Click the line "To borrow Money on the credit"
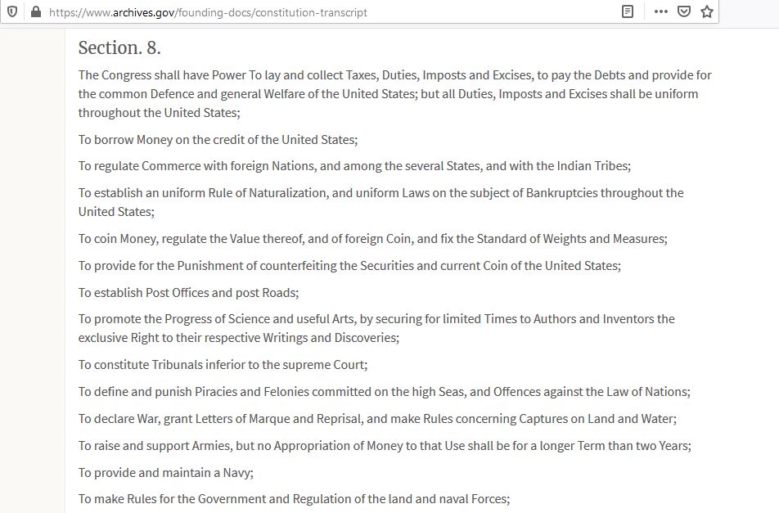The height and width of the screenshot is (513, 779). 218,139
